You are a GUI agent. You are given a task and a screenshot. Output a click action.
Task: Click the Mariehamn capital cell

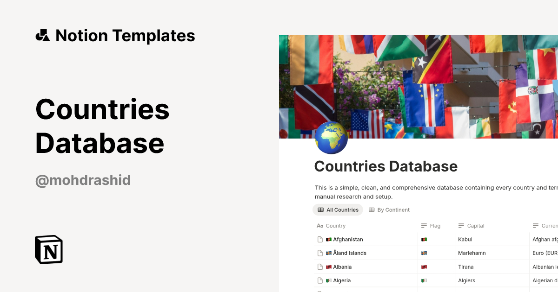[492, 253]
